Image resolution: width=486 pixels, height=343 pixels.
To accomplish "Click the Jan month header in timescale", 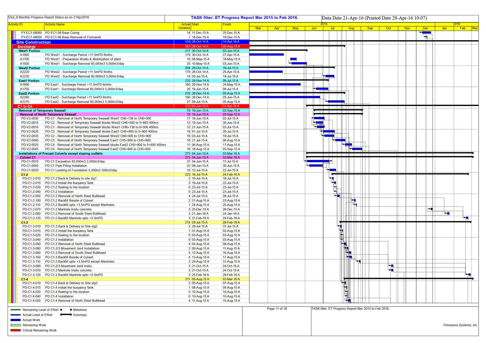I will [444, 28].
